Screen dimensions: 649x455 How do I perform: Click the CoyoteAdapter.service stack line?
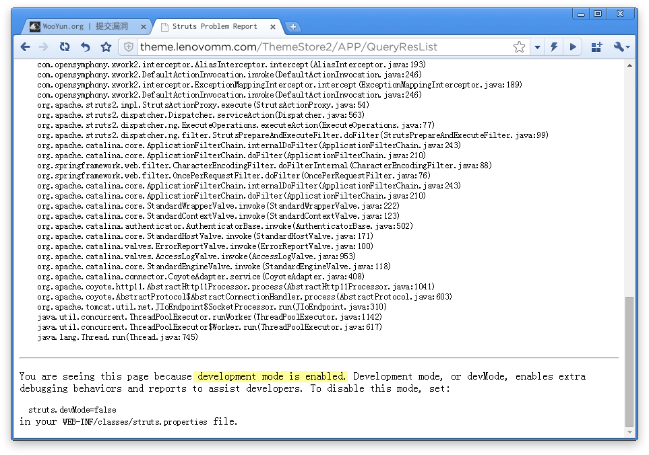click(x=201, y=277)
